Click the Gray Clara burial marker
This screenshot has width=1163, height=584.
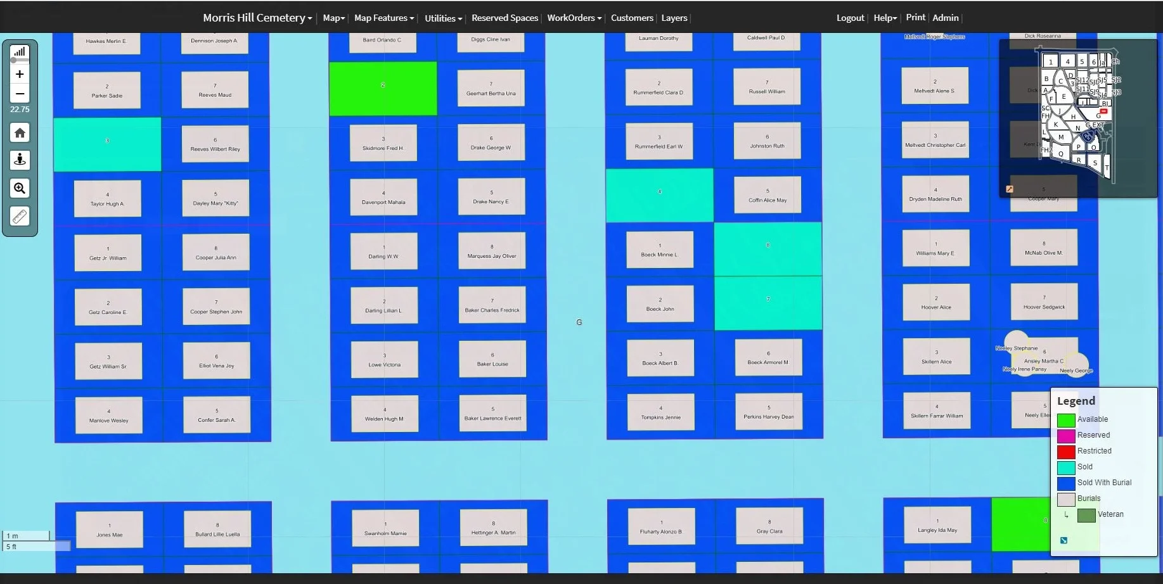coord(769,526)
